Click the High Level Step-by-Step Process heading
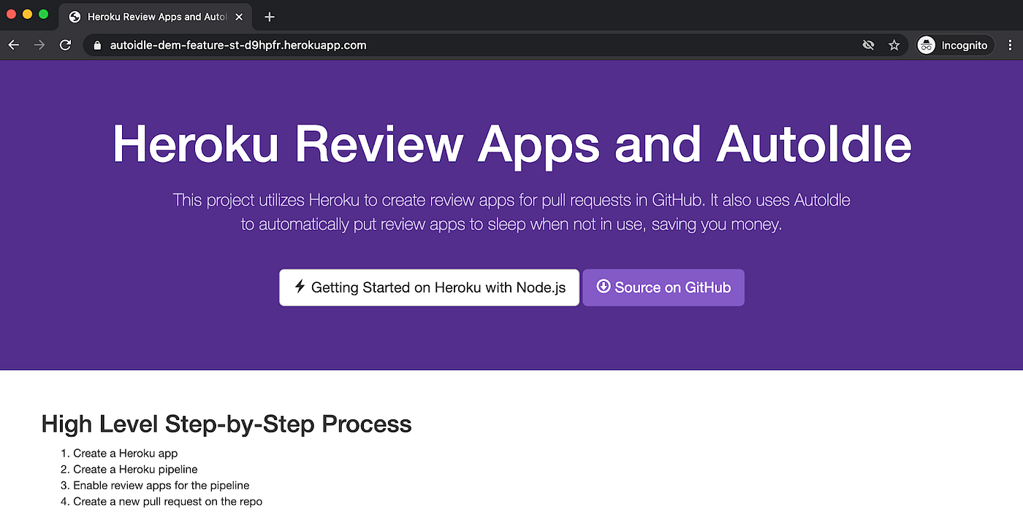Screen dimensions: 1023x531 [227, 424]
